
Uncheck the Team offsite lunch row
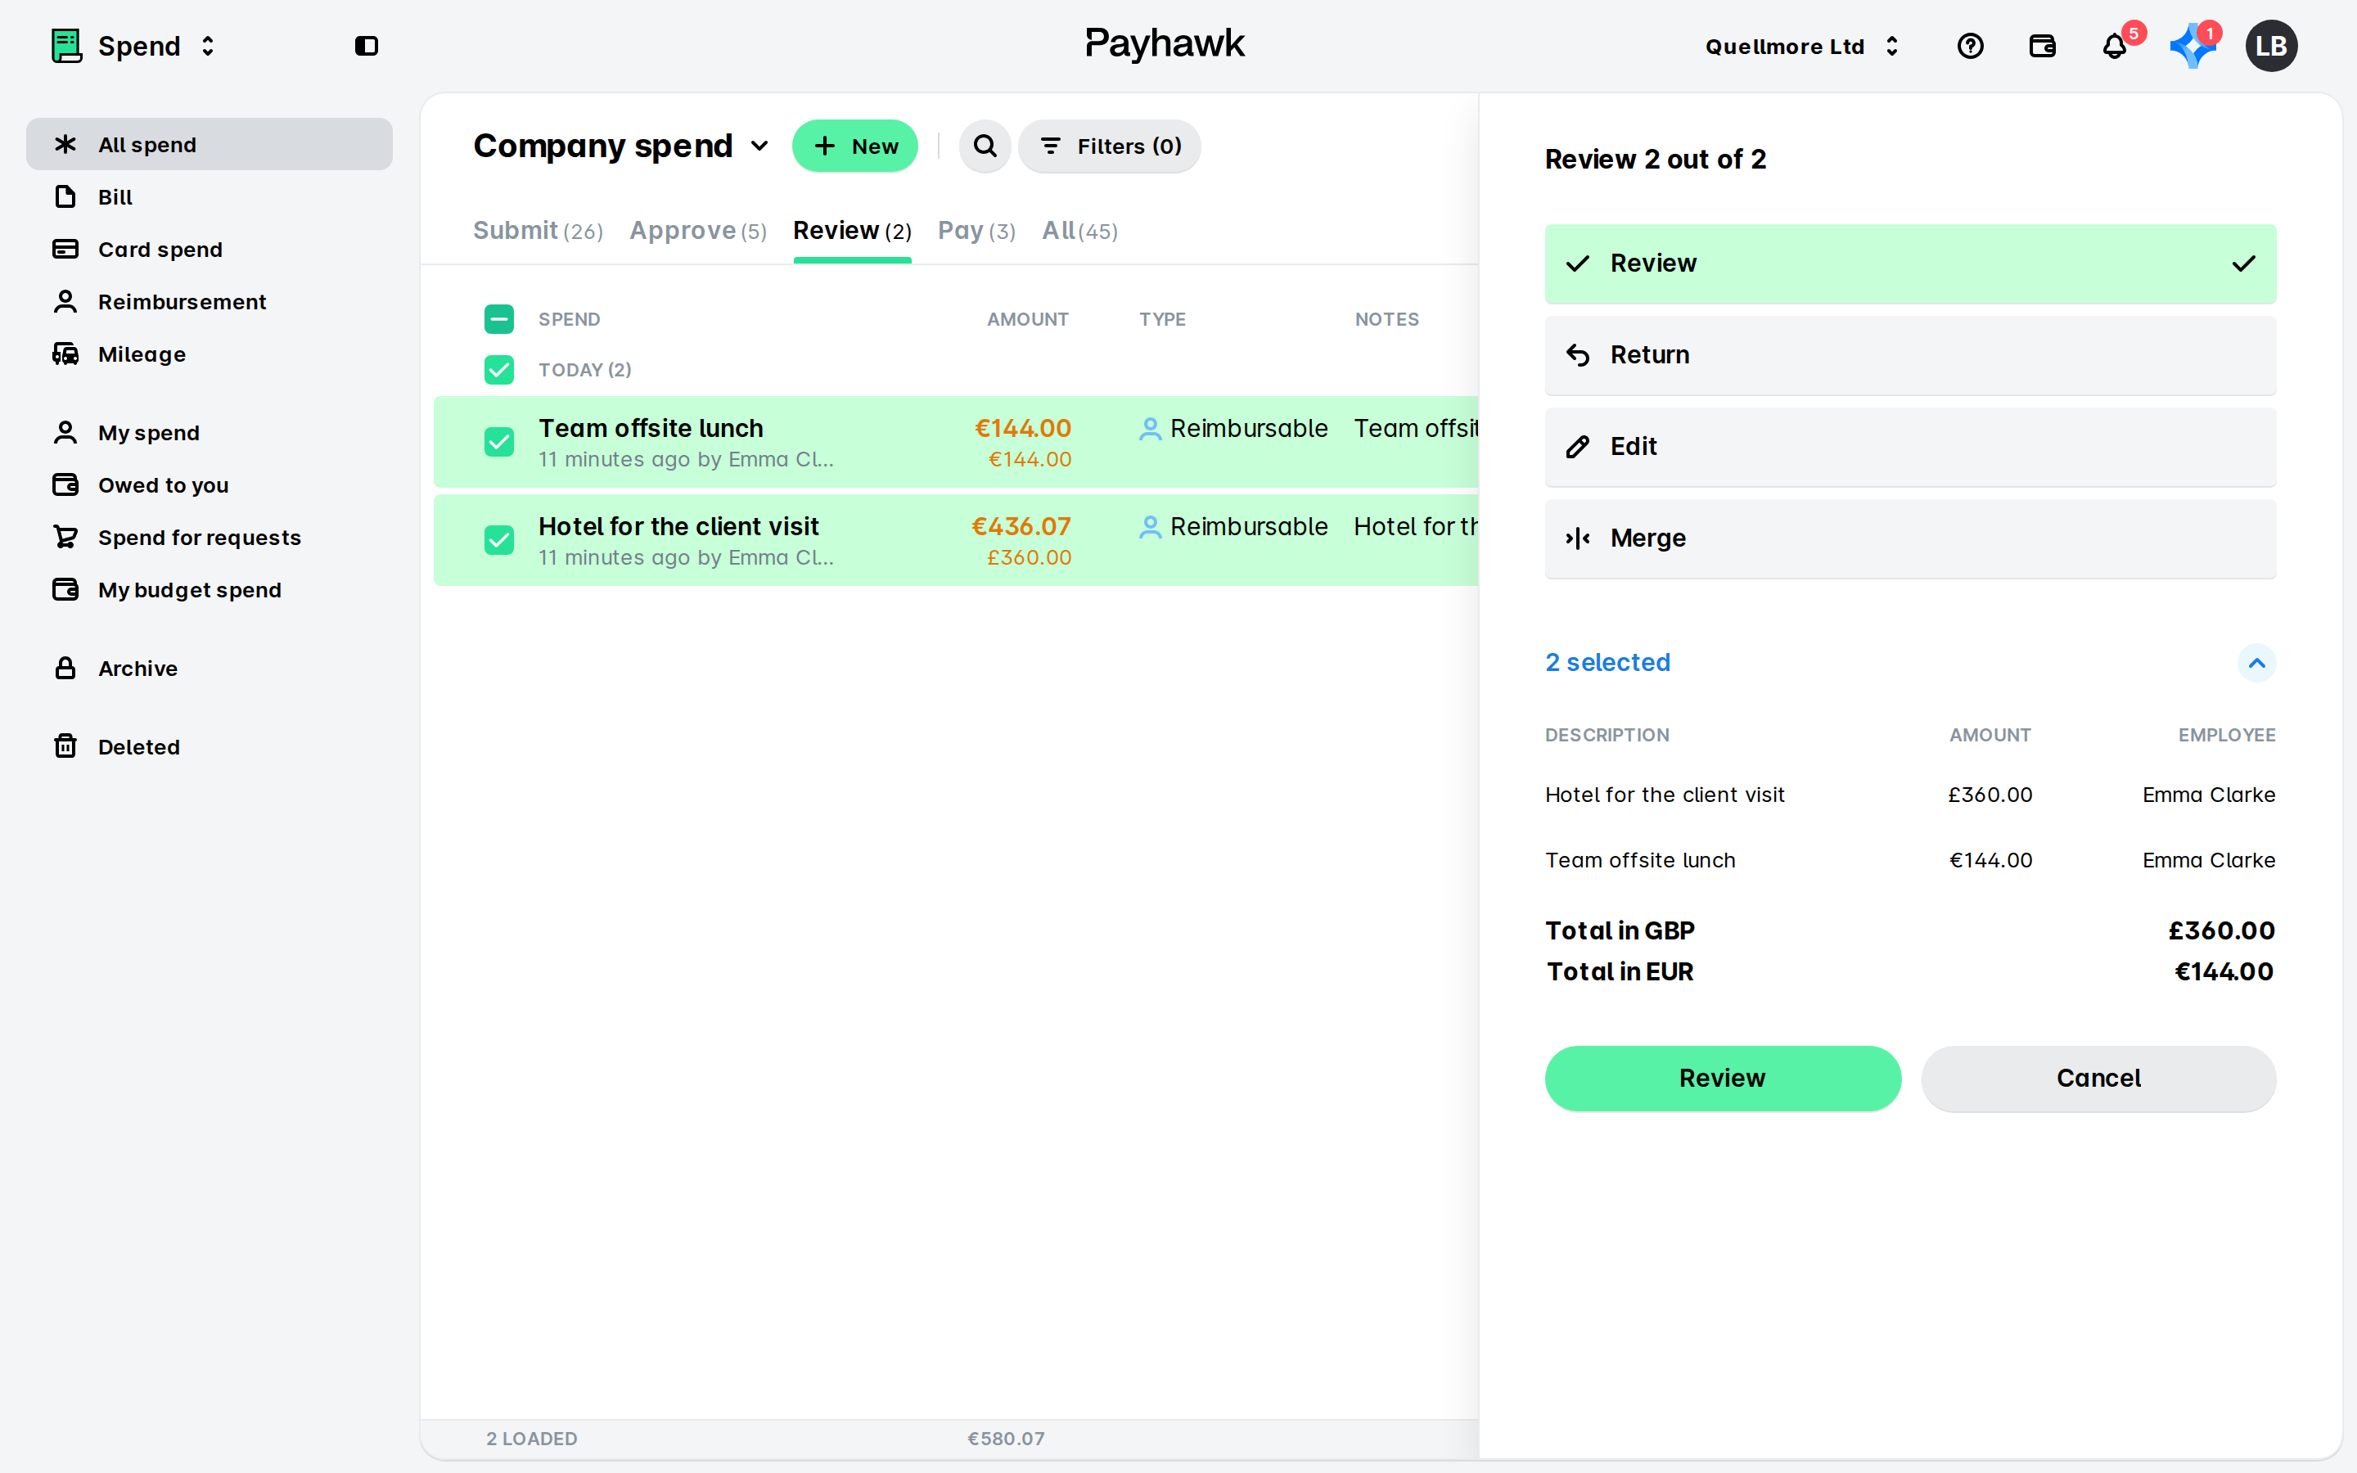click(498, 442)
